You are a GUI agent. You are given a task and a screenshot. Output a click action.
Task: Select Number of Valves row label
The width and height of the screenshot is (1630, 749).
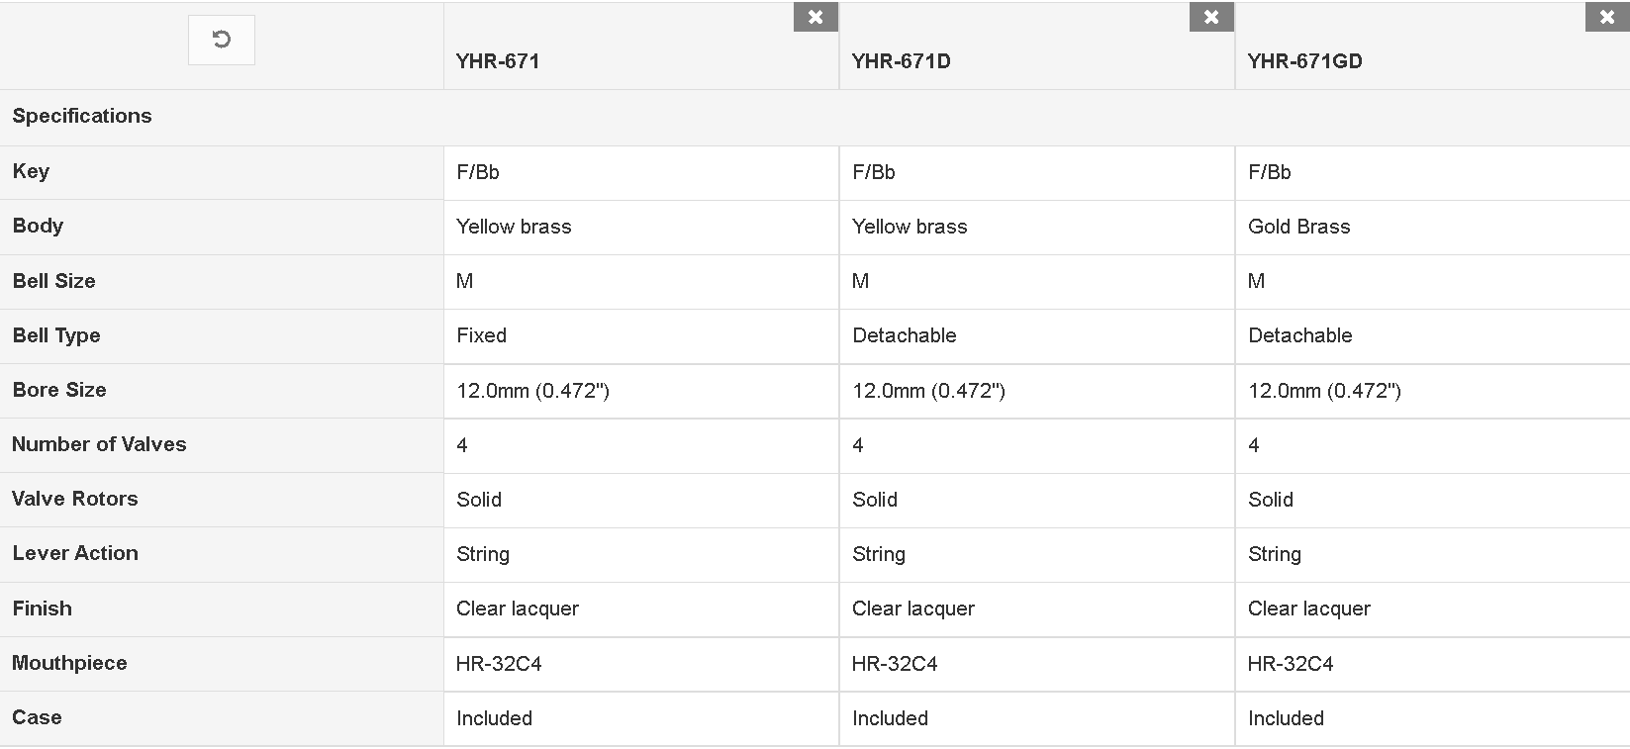coord(99,444)
